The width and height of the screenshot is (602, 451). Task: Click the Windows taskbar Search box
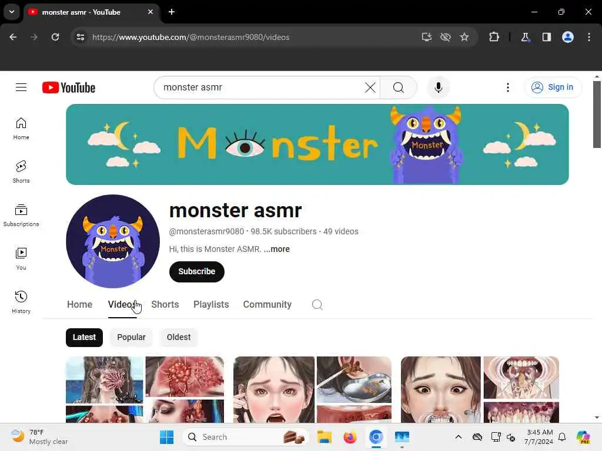[x=246, y=437]
